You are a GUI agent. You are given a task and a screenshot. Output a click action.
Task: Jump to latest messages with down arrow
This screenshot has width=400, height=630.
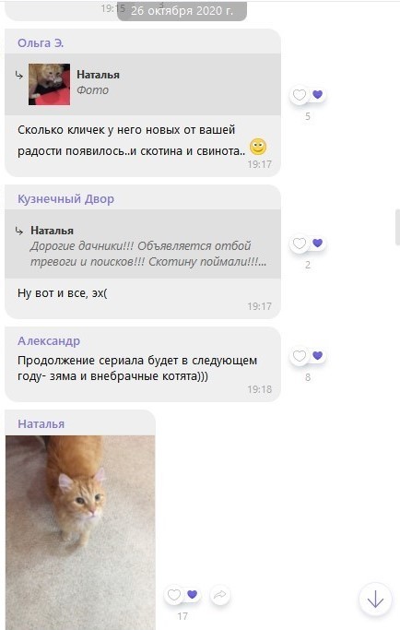pyautogui.click(x=375, y=600)
